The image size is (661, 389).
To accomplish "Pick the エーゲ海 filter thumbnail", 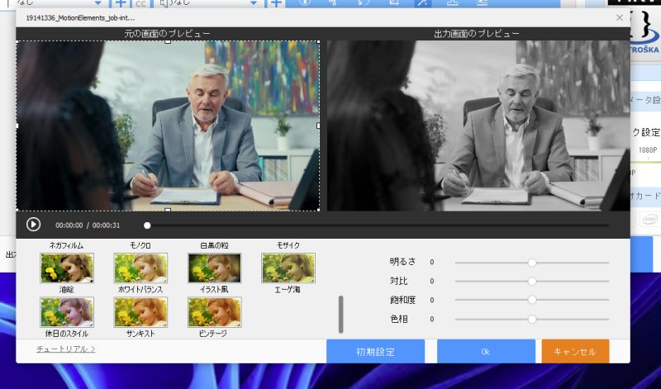I will (x=288, y=268).
